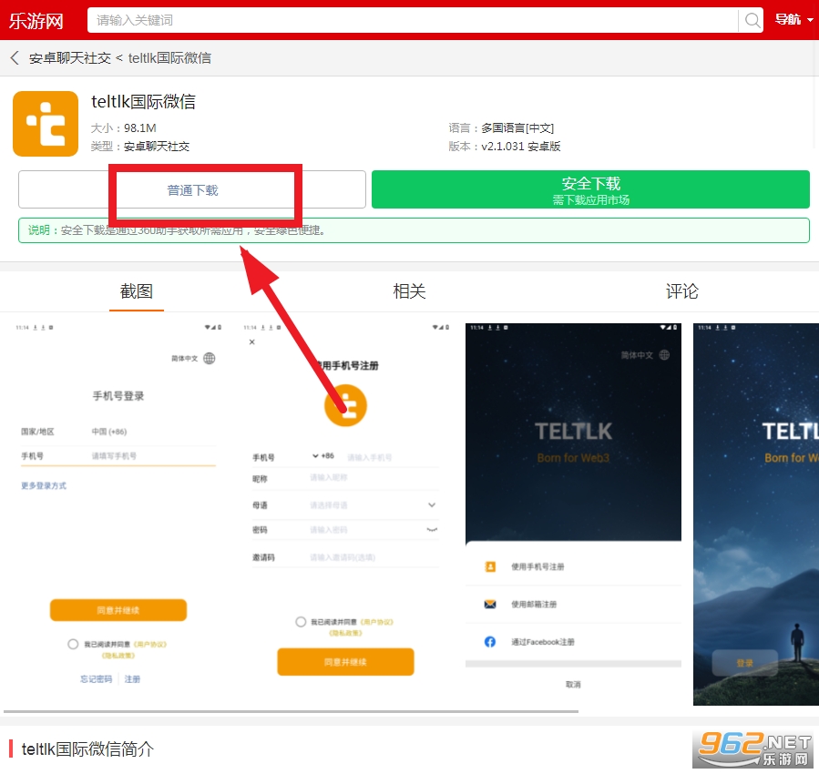Click the 乐游网 site logo

(36, 21)
